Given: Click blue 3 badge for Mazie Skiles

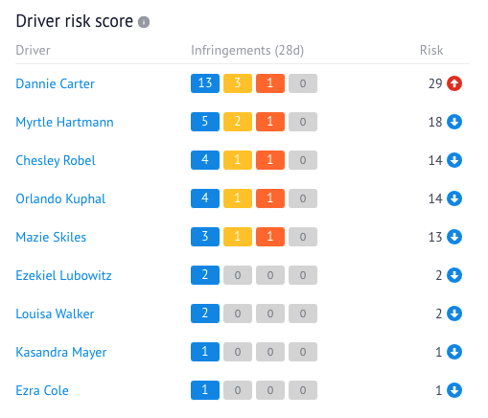Looking at the screenshot, I should (x=205, y=237).
